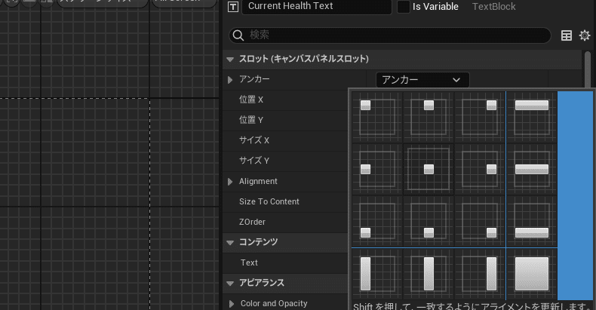The height and width of the screenshot is (310, 596).
Task: Click the TextBlock class label
Action: 493,7
